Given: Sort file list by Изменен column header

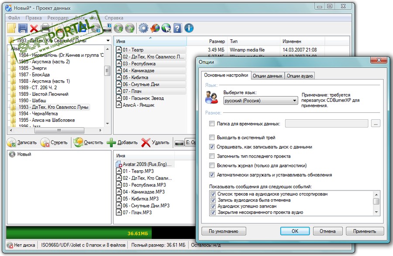Looking at the screenshot, I should point(302,41).
